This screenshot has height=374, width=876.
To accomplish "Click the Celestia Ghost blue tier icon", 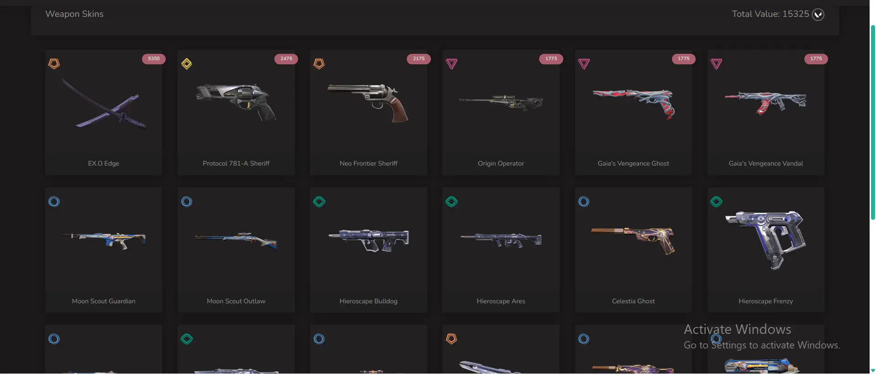I will click(x=584, y=202).
